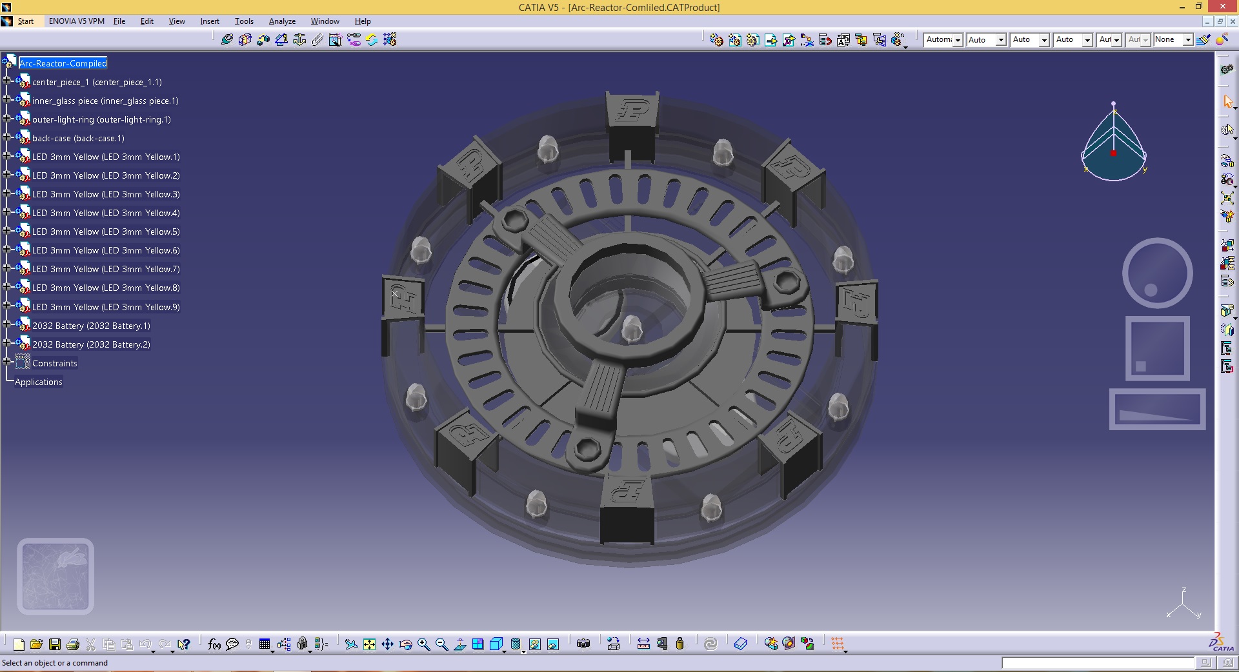Click the Fit All In icon
Screen dimensions: 1239x672
pos(369,644)
